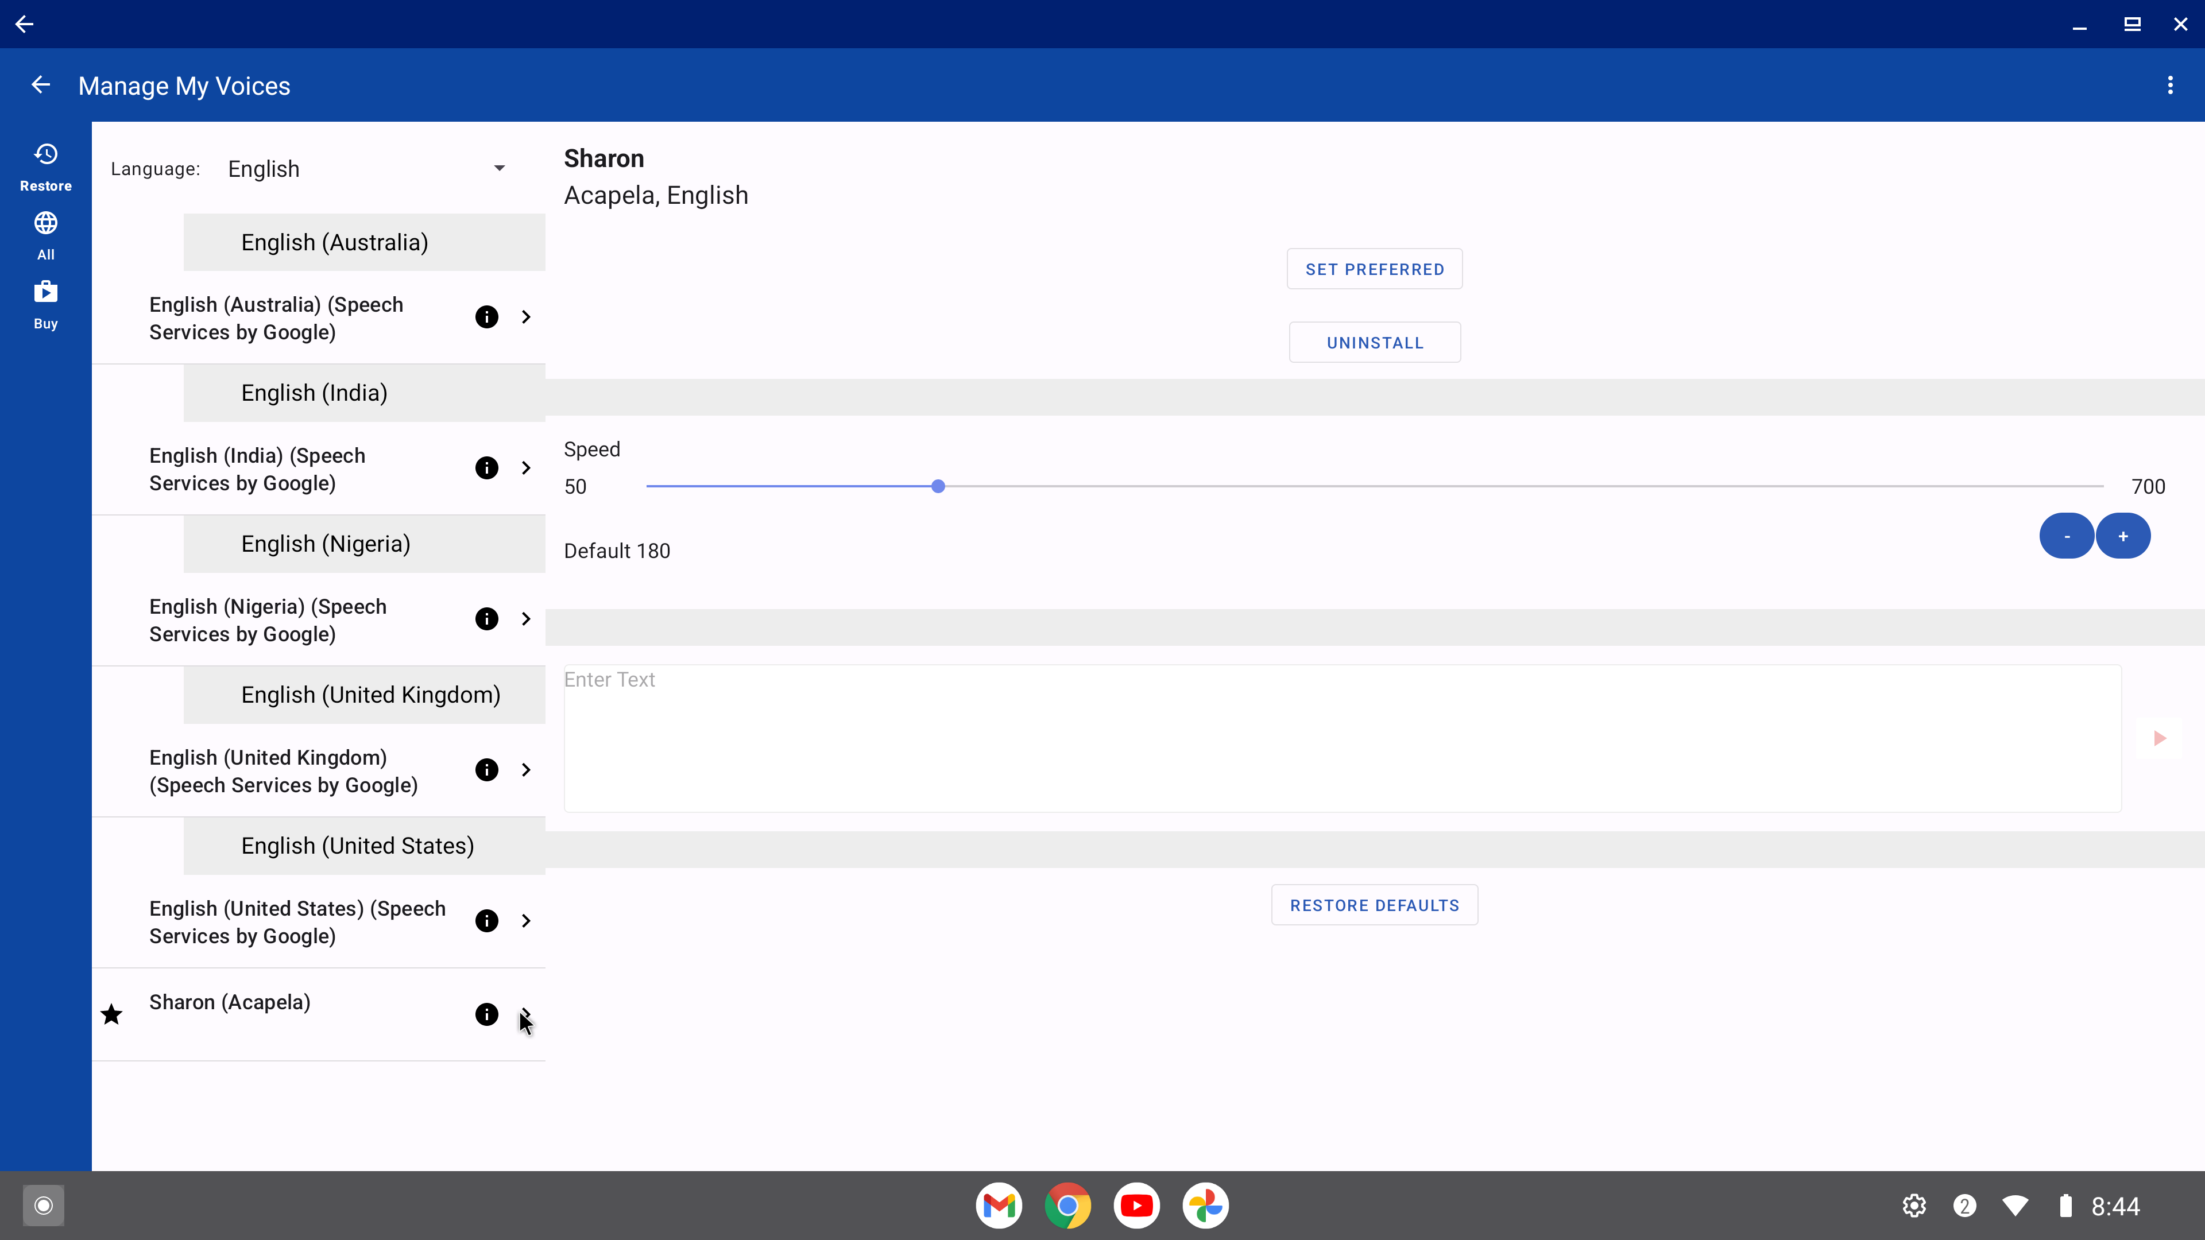
Task: Select English (Nigeria) (Speech Services by Google) row
Action: click(319, 619)
